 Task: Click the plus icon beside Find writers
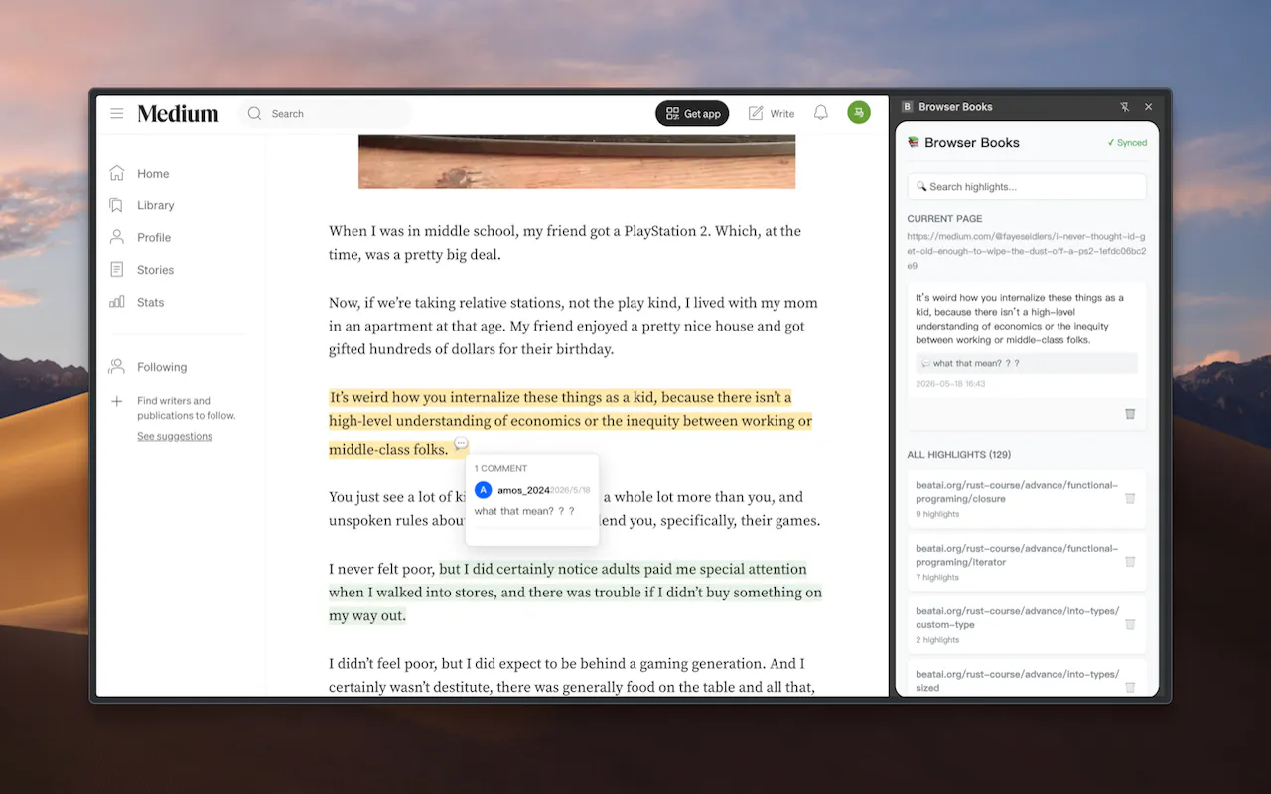(x=117, y=402)
